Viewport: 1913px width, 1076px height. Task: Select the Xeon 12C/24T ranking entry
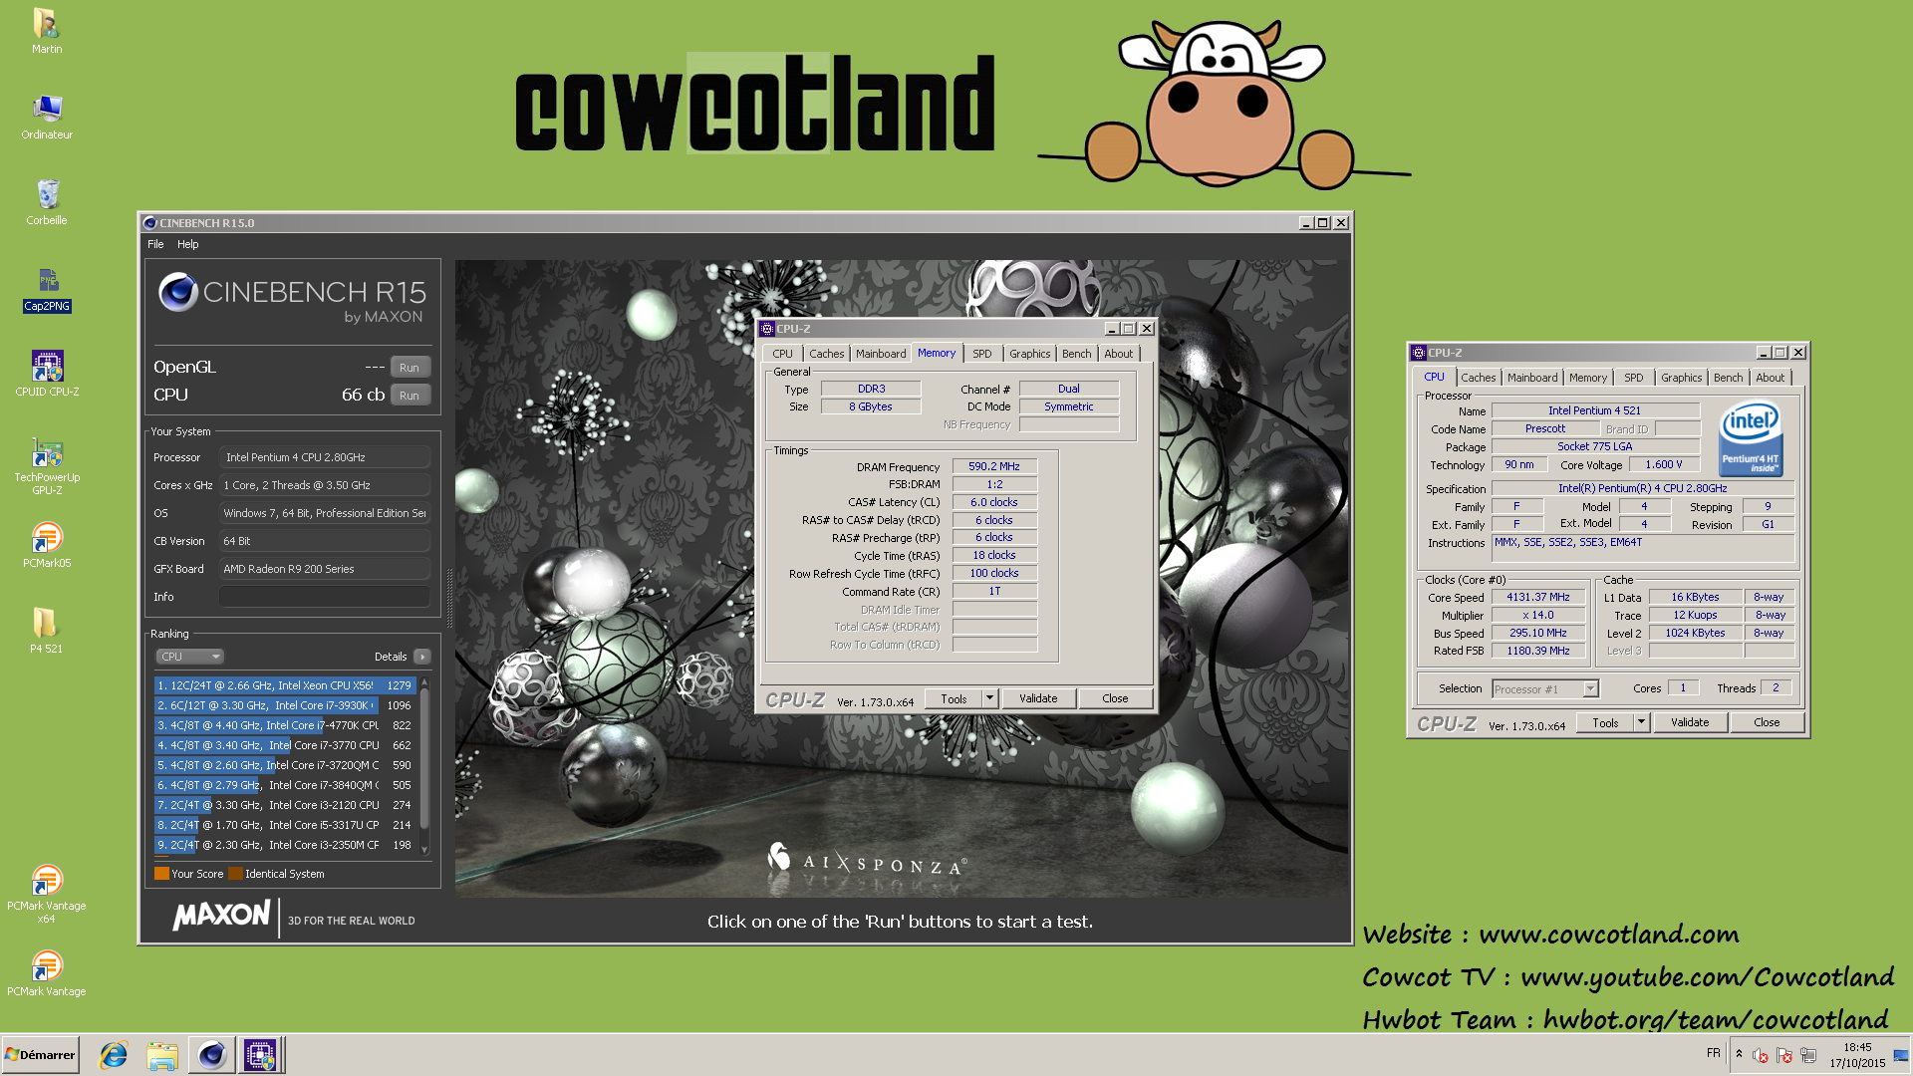point(284,685)
